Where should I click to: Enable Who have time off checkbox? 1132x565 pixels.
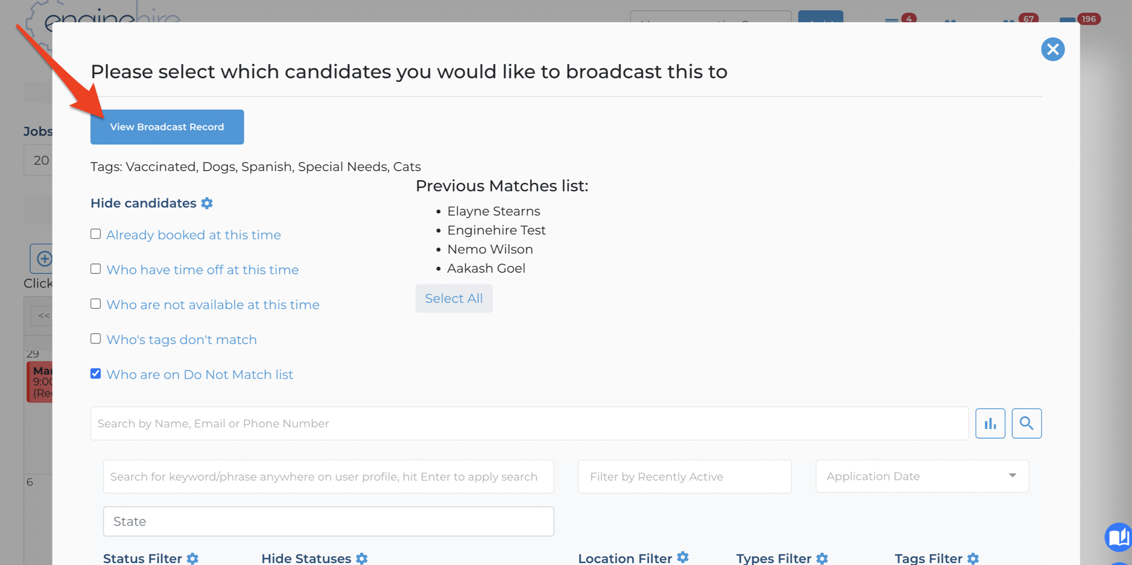point(95,269)
